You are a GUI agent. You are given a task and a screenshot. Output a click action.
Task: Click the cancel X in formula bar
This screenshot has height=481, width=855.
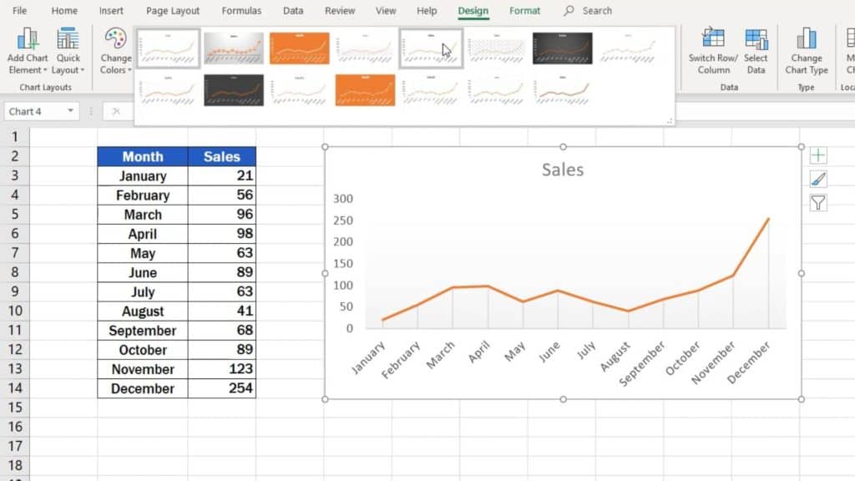coord(116,111)
